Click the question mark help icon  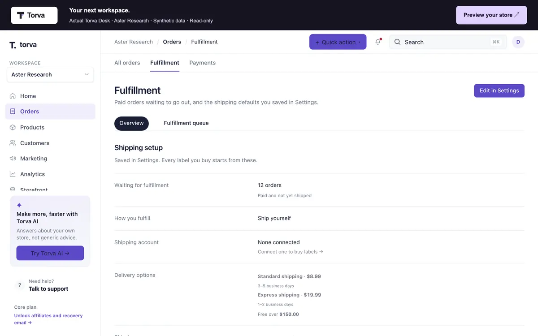point(20,285)
